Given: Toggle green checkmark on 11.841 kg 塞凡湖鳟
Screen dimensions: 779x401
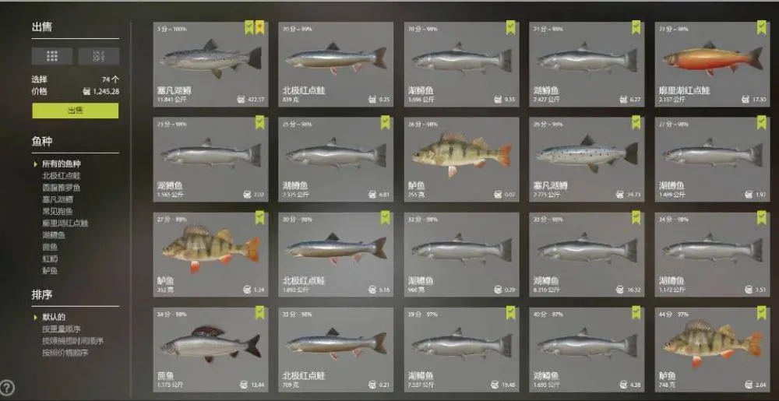Looking at the screenshot, I should click(249, 27).
